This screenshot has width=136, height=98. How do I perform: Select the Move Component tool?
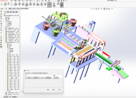23,4
